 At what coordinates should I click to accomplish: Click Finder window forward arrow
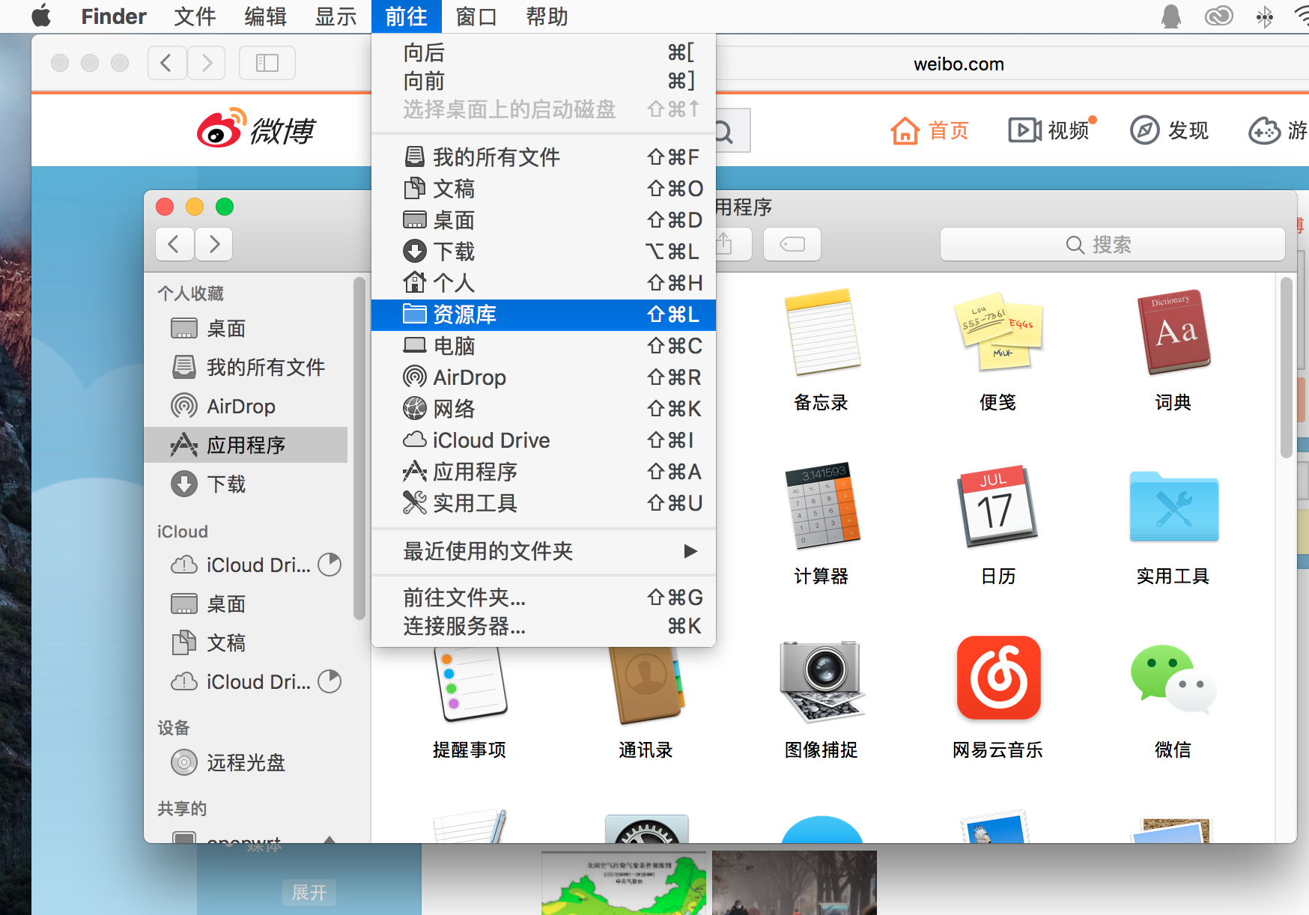214,244
